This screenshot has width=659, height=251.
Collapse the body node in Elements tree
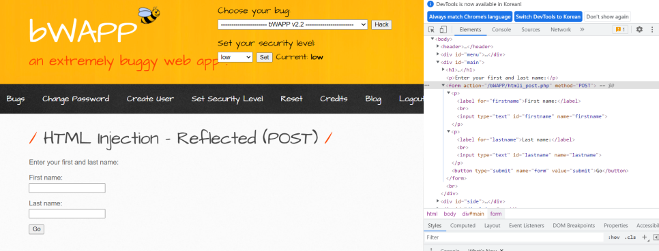(433, 39)
